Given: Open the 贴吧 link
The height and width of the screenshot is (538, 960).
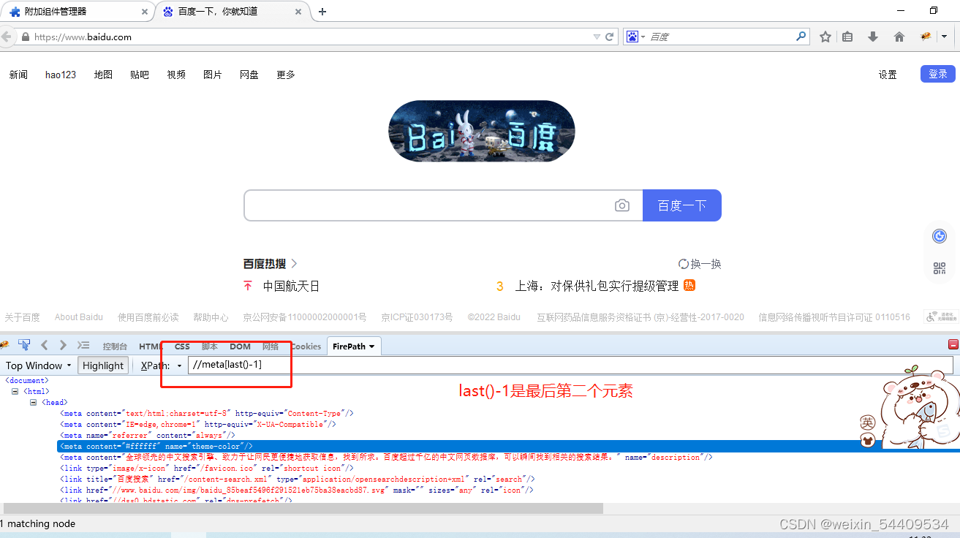Looking at the screenshot, I should coord(140,75).
